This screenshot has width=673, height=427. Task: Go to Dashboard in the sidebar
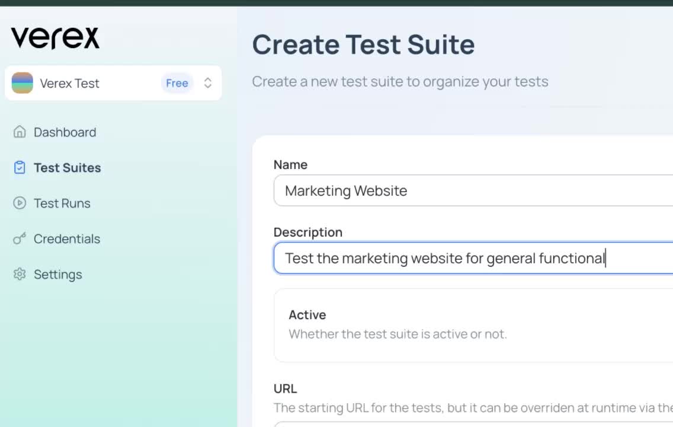(x=65, y=132)
